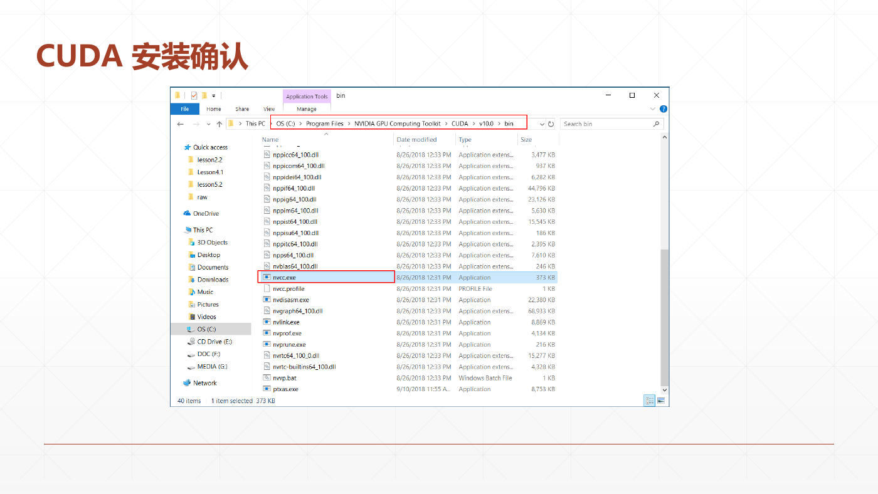The image size is (878, 494).
Task: Open the View ribbon tab
Action: (269, 109)
